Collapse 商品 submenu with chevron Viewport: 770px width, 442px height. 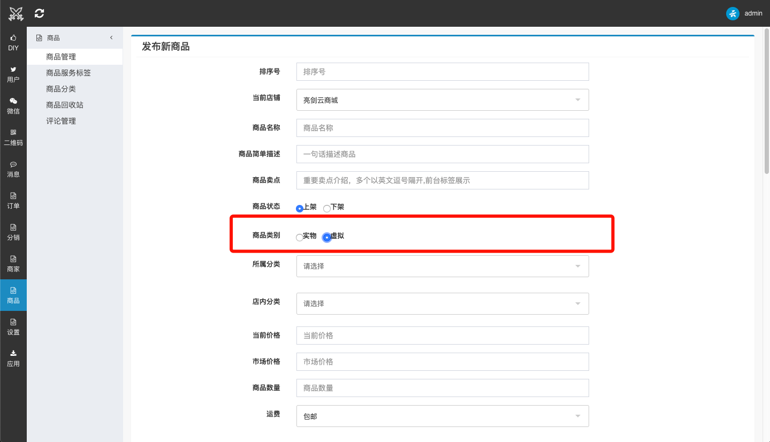click(x=111, y=37)
